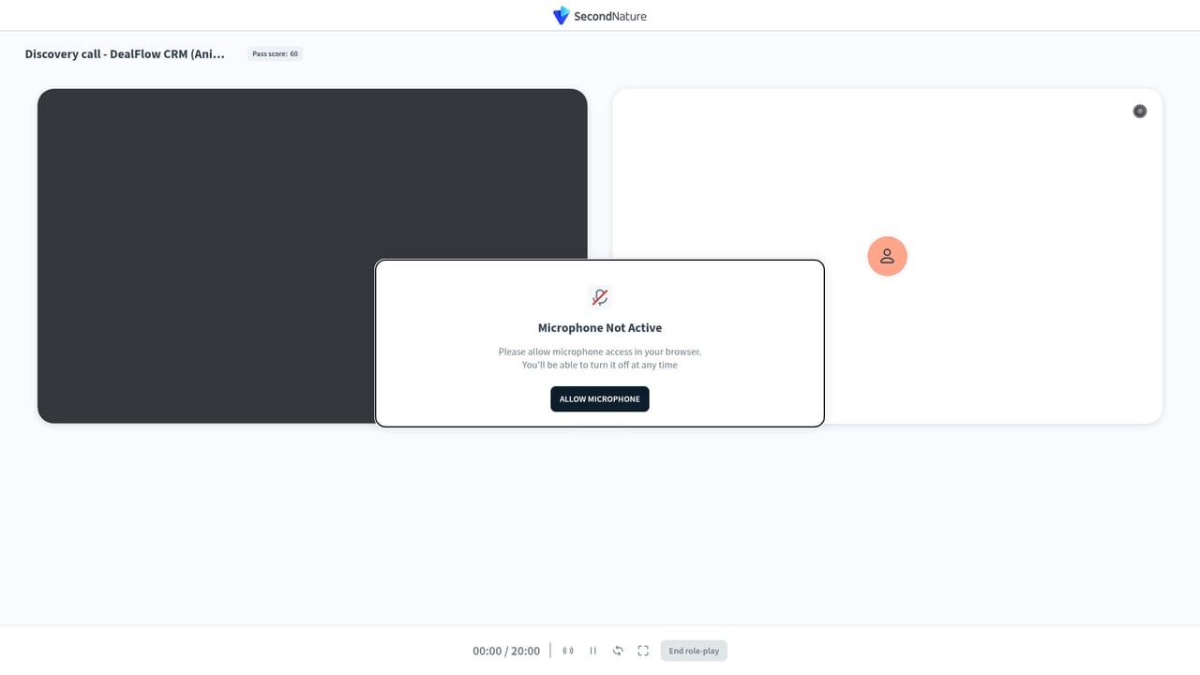Viewport: 1200px width, 675px height.
Task: Click the Pass score: 60 badge
Action: pos(275,53)
